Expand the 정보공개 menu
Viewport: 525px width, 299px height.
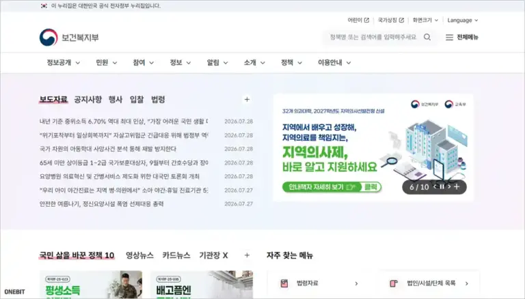[x=64, y=63]
